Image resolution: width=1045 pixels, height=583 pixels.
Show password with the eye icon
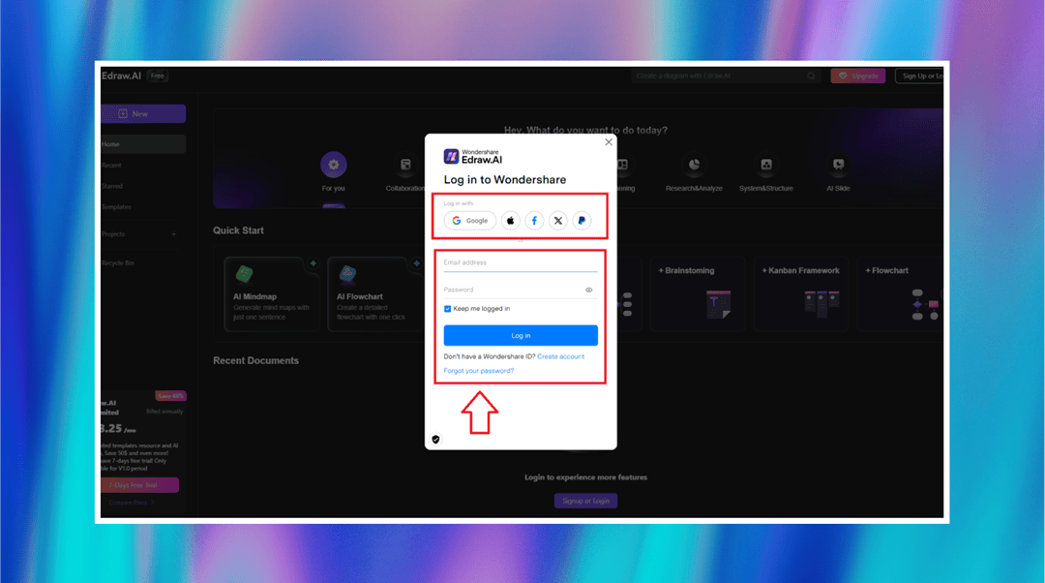click(589, 291)
